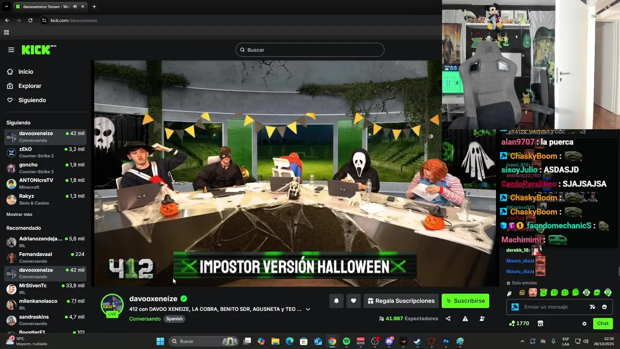This screenshot has width=620, height=349.
Task: Open goncho channel in sidebar
Action: pos(46,168)
